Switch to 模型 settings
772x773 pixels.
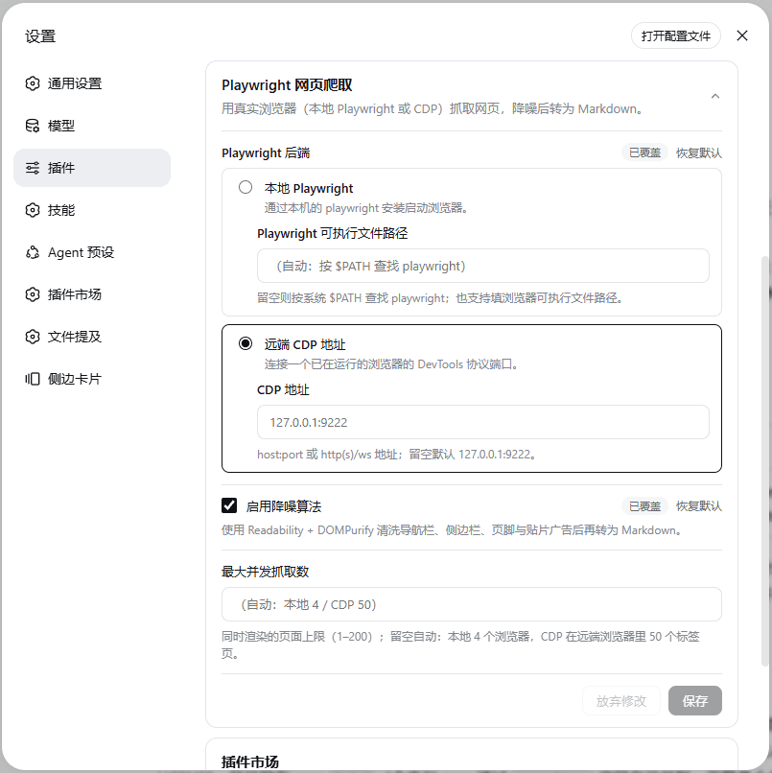92,126
